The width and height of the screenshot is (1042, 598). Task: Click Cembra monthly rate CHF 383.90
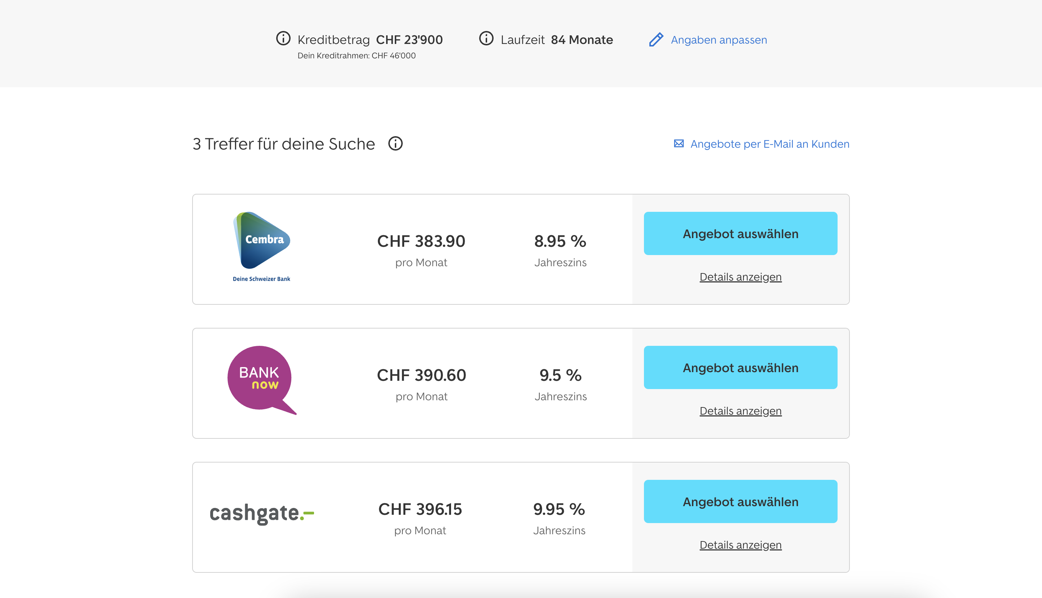(421, 241)
